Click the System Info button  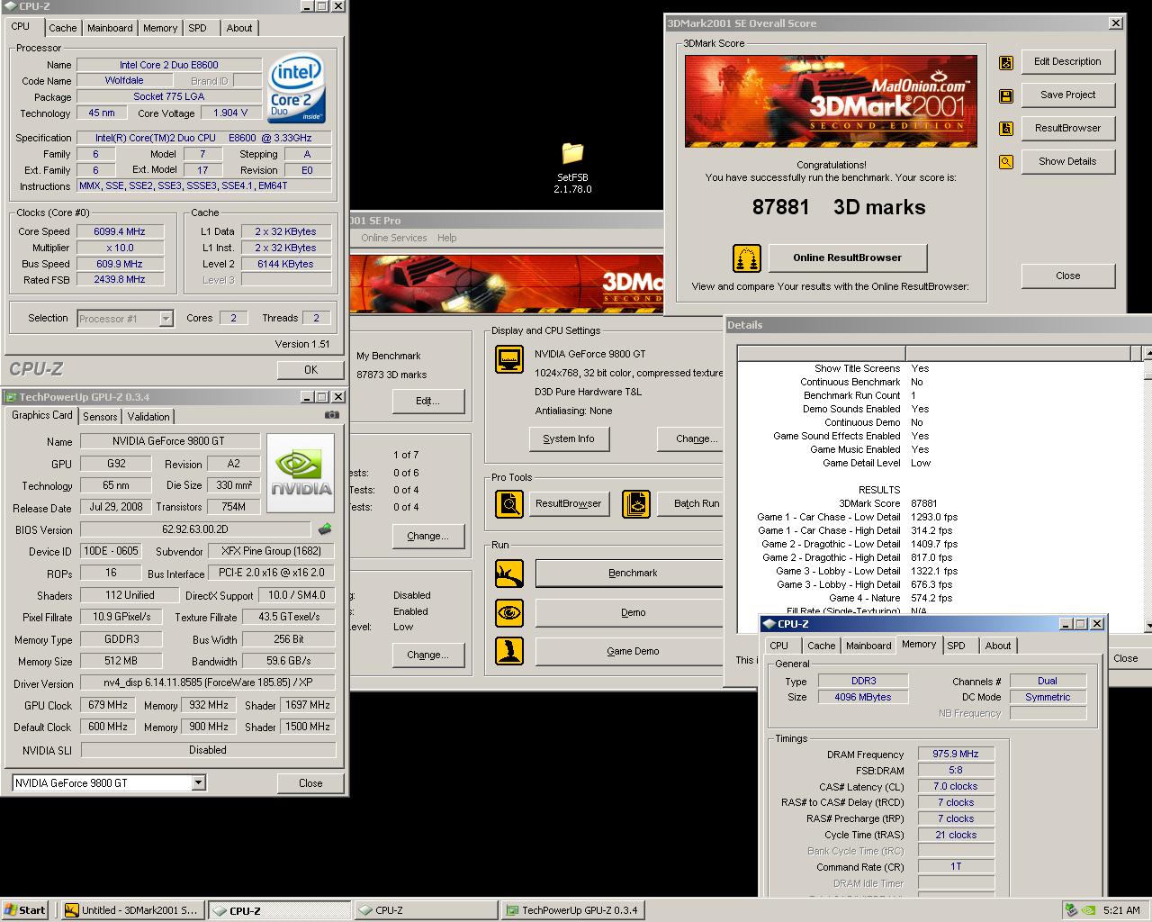click(569, 439)
